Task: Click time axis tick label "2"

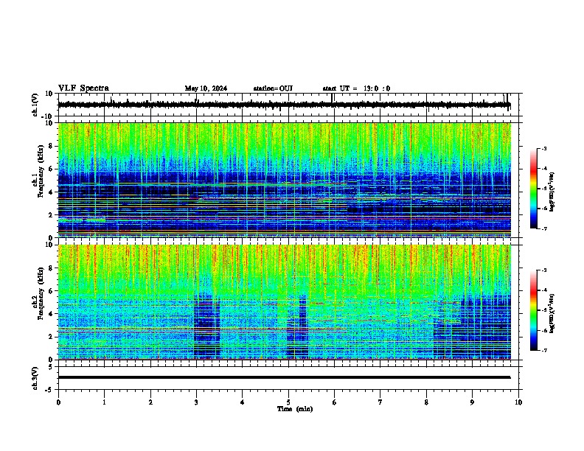Action: click(x=150, y=402)
